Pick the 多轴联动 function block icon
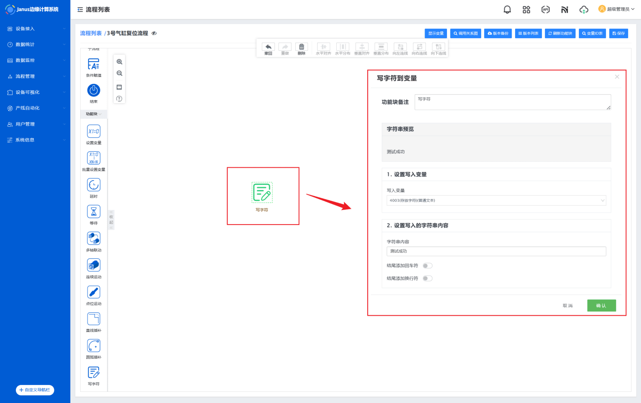 (94, 238)
